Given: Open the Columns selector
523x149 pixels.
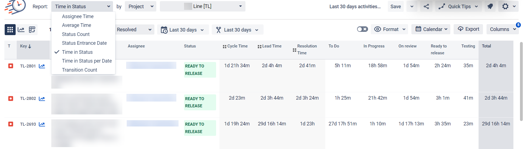Looking at the screenshot, I should (502, 29).
